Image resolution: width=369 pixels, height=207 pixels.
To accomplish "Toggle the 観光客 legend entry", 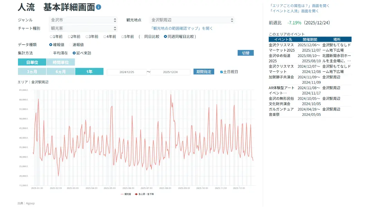I will click(x=126, y=194).
